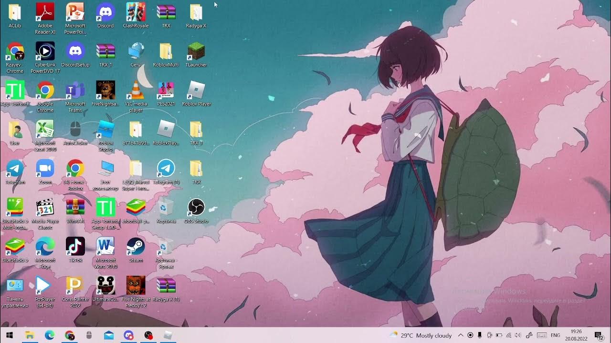
Task: Select the Radyga X folder
Action: [x=196, y=16]
